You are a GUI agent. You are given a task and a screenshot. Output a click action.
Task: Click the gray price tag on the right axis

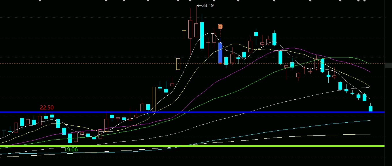pos(389,65)
